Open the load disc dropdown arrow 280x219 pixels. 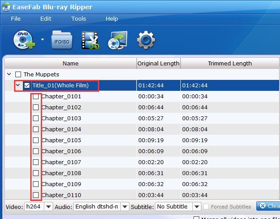[43, 39]
